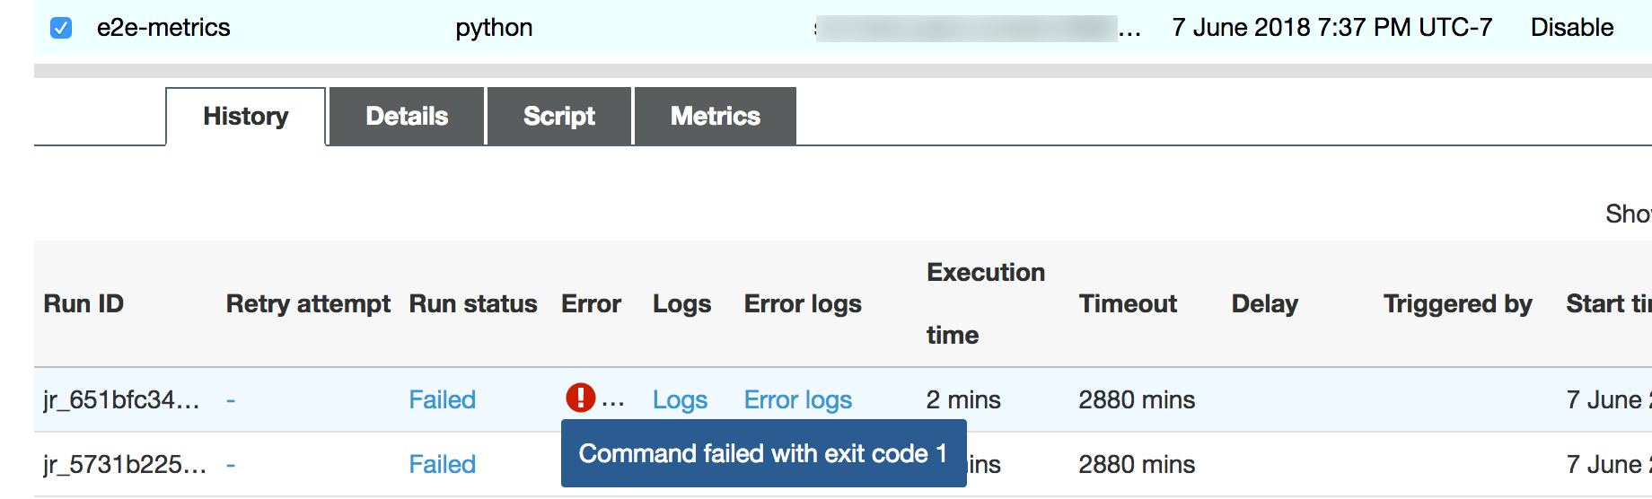
Task: Click the Execution time column header
Action: click(x=985, y=303)
